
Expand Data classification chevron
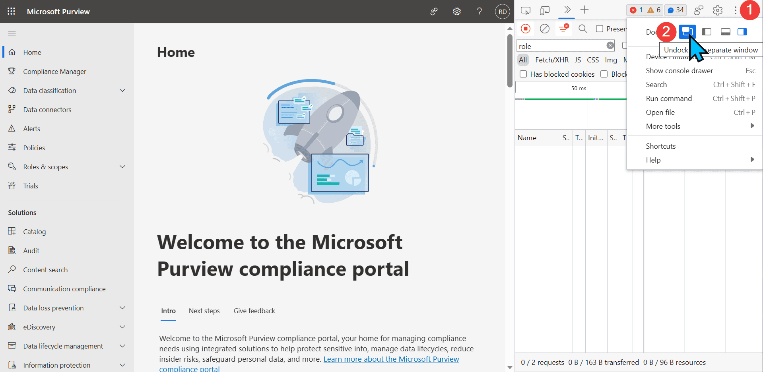click(122, 91)
